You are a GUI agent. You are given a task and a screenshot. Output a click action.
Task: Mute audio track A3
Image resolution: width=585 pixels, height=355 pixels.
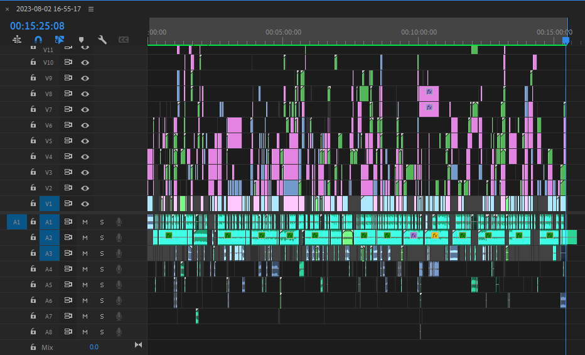[x=85, y=253]
